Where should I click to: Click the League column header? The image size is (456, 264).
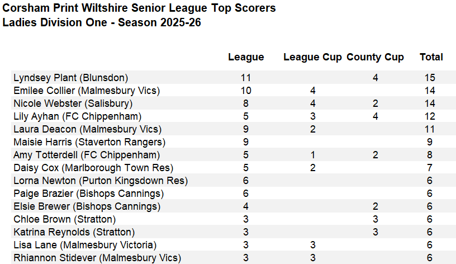[x=246, y=57]
